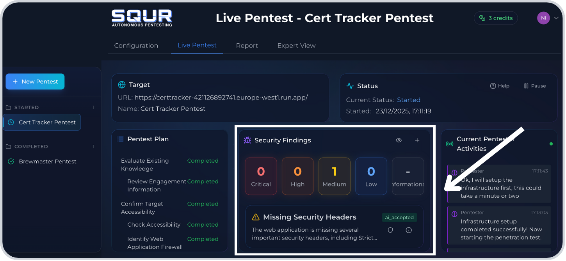This screenshot has height=261, width=566.
Task: Click the list icon beside Pentest Plan
Action: click(x=120, y=139)
